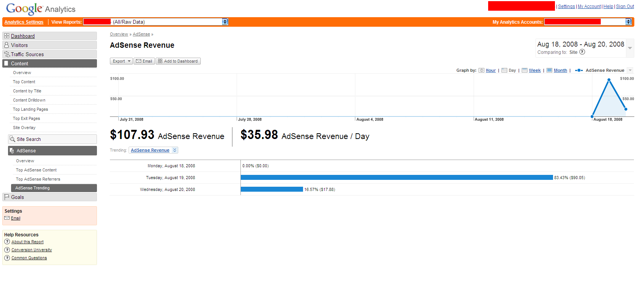Click the My Account link
Viewport: 637px width, 286px height.
coord(589,6)
